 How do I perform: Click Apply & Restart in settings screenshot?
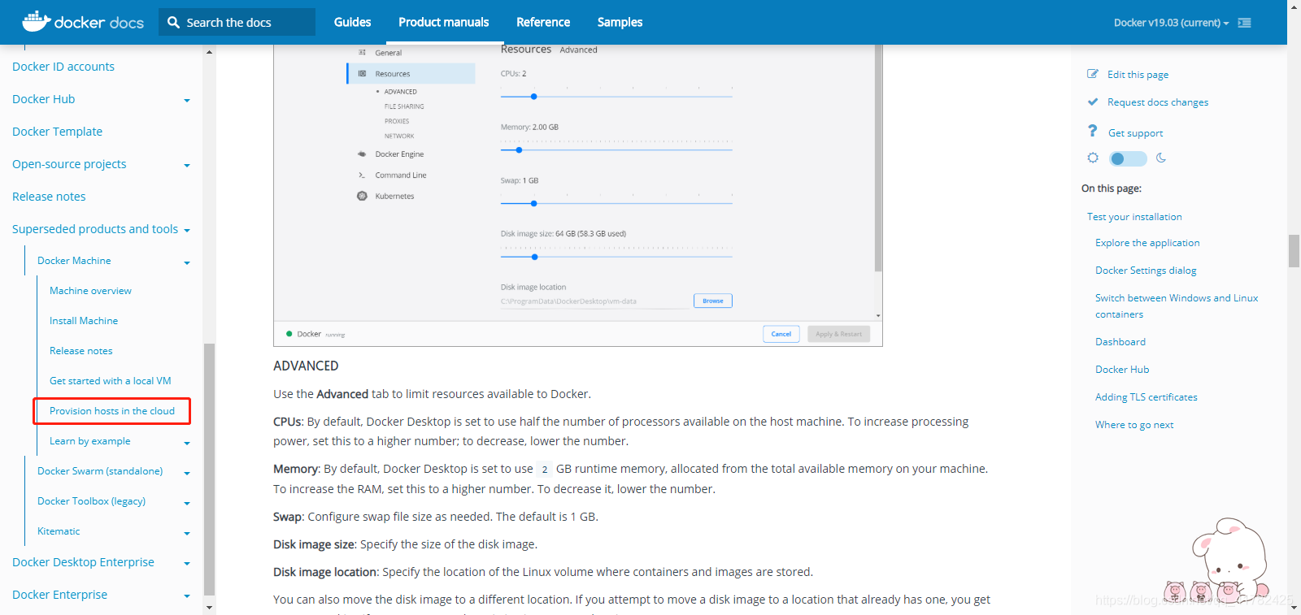(838, 334)
